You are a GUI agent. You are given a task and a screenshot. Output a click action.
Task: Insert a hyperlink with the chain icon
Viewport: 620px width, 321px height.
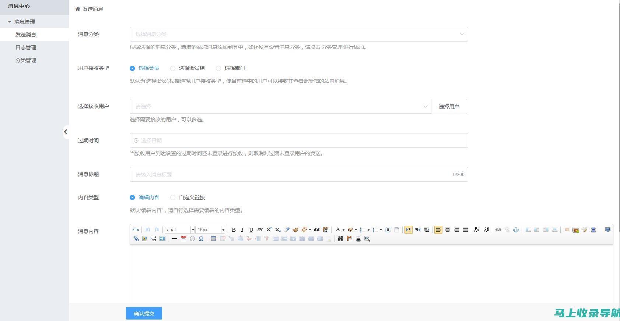(498, 230)
